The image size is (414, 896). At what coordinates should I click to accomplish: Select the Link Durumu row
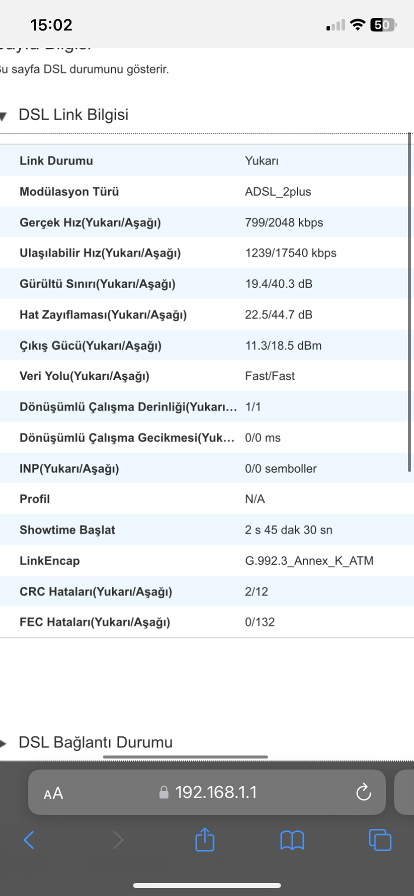[x=207, y=160]
